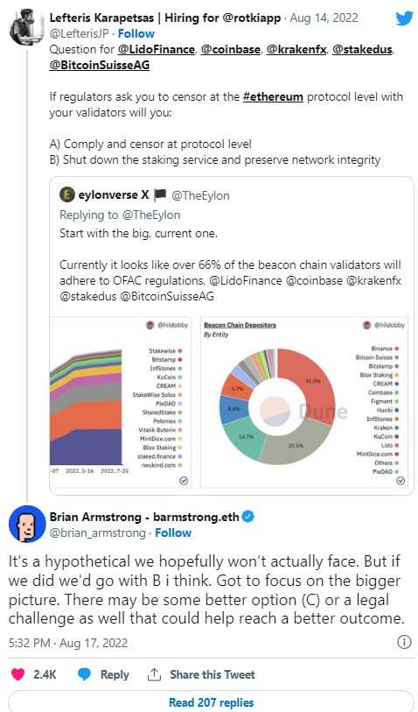Open the tweet info circle icon
418x712 pixels.
[x=404, y=642]
